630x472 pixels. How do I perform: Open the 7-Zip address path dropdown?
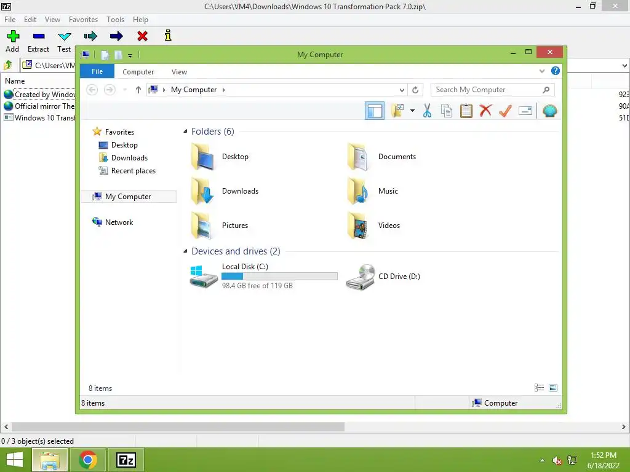(624, 65)
